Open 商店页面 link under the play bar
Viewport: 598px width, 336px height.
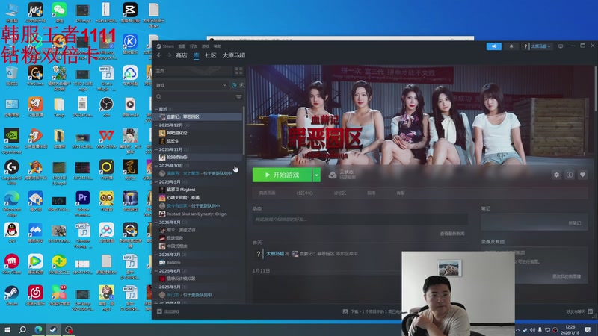tap(267, 193)
